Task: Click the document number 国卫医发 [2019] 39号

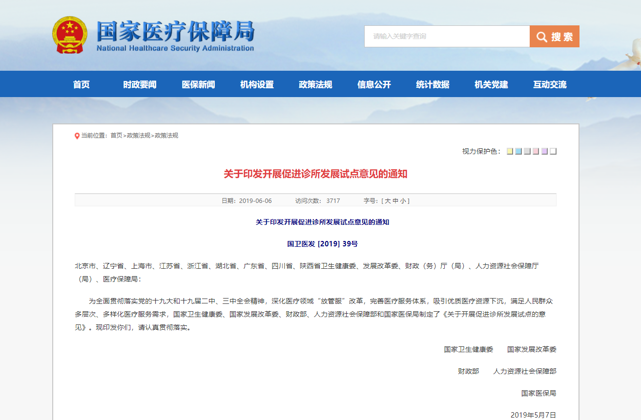Action: click(x=322, y=244)
